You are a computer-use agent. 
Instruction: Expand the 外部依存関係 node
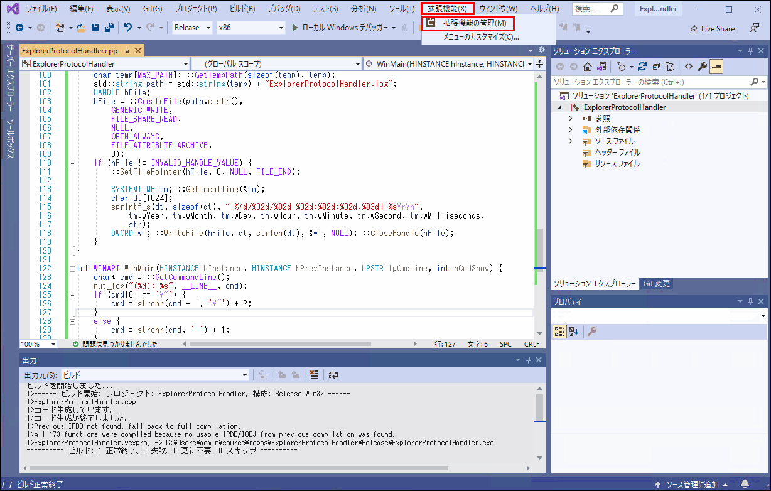coord(570,129)
